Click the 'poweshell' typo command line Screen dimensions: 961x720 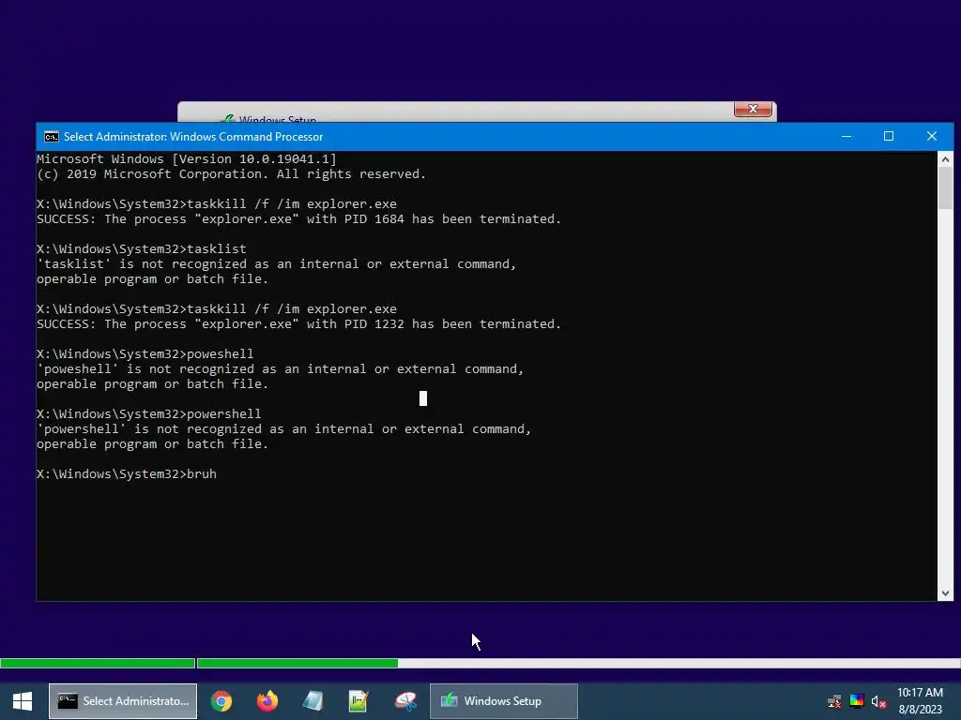coord(145,353)
